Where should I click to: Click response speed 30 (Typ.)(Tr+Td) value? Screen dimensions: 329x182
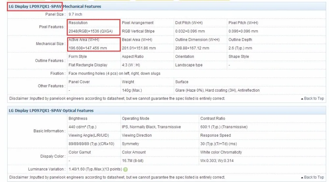(x=219, y=144)
